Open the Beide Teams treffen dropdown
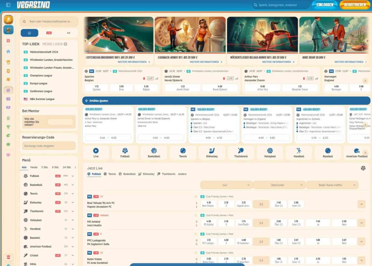 point(332,185)
